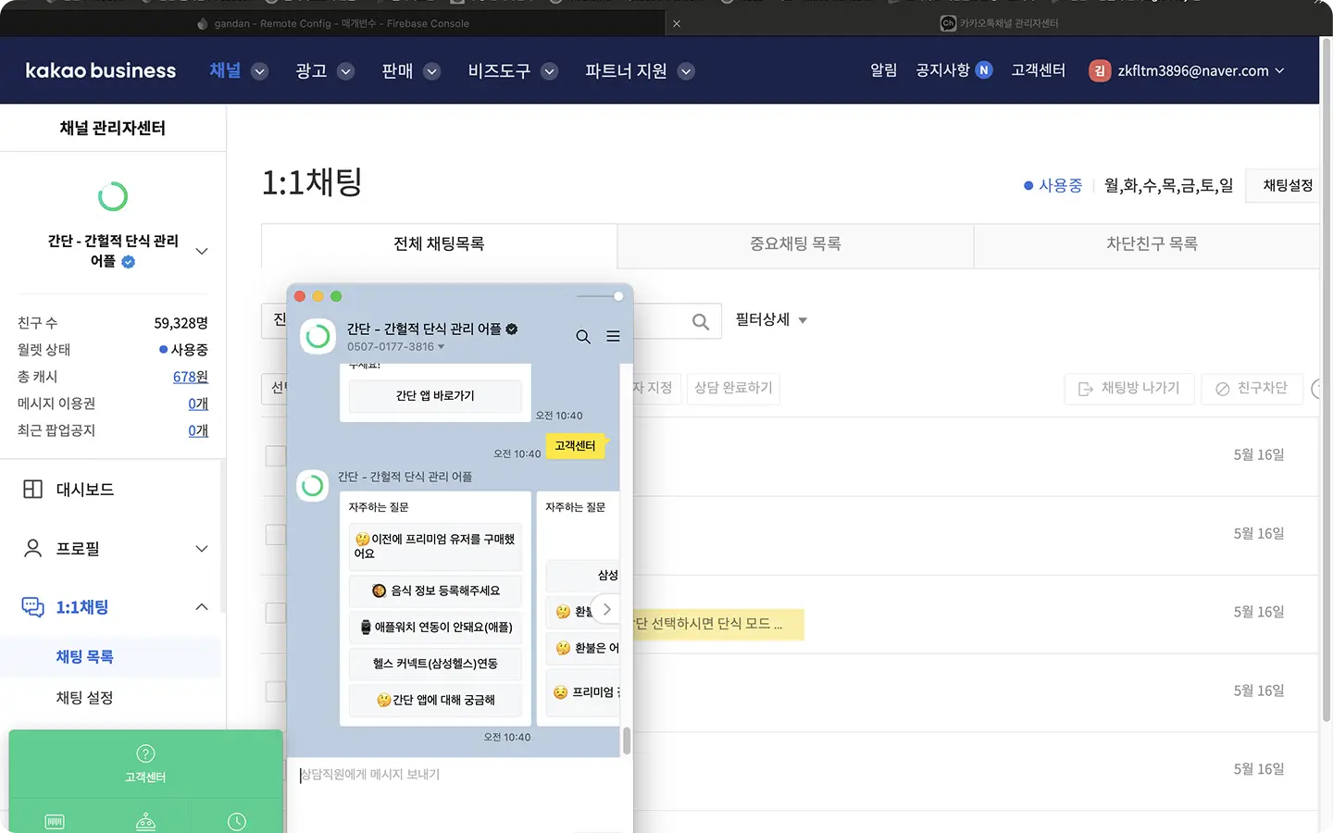Click 헬스 커넥트(삼성헬스)연동 quick reply
Screen dimensions: 1333x833
click(x=435, y=664)
